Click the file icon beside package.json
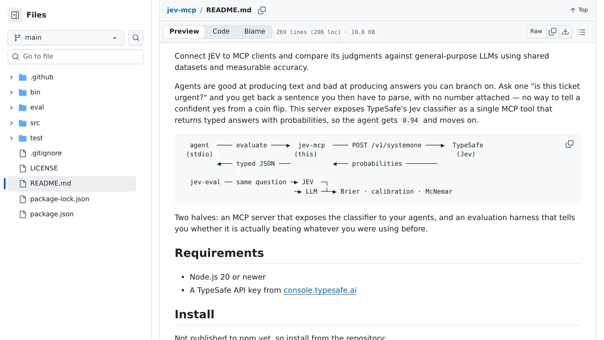The width and height of the screenshot is (604, 340). click(x=23, y=214)
